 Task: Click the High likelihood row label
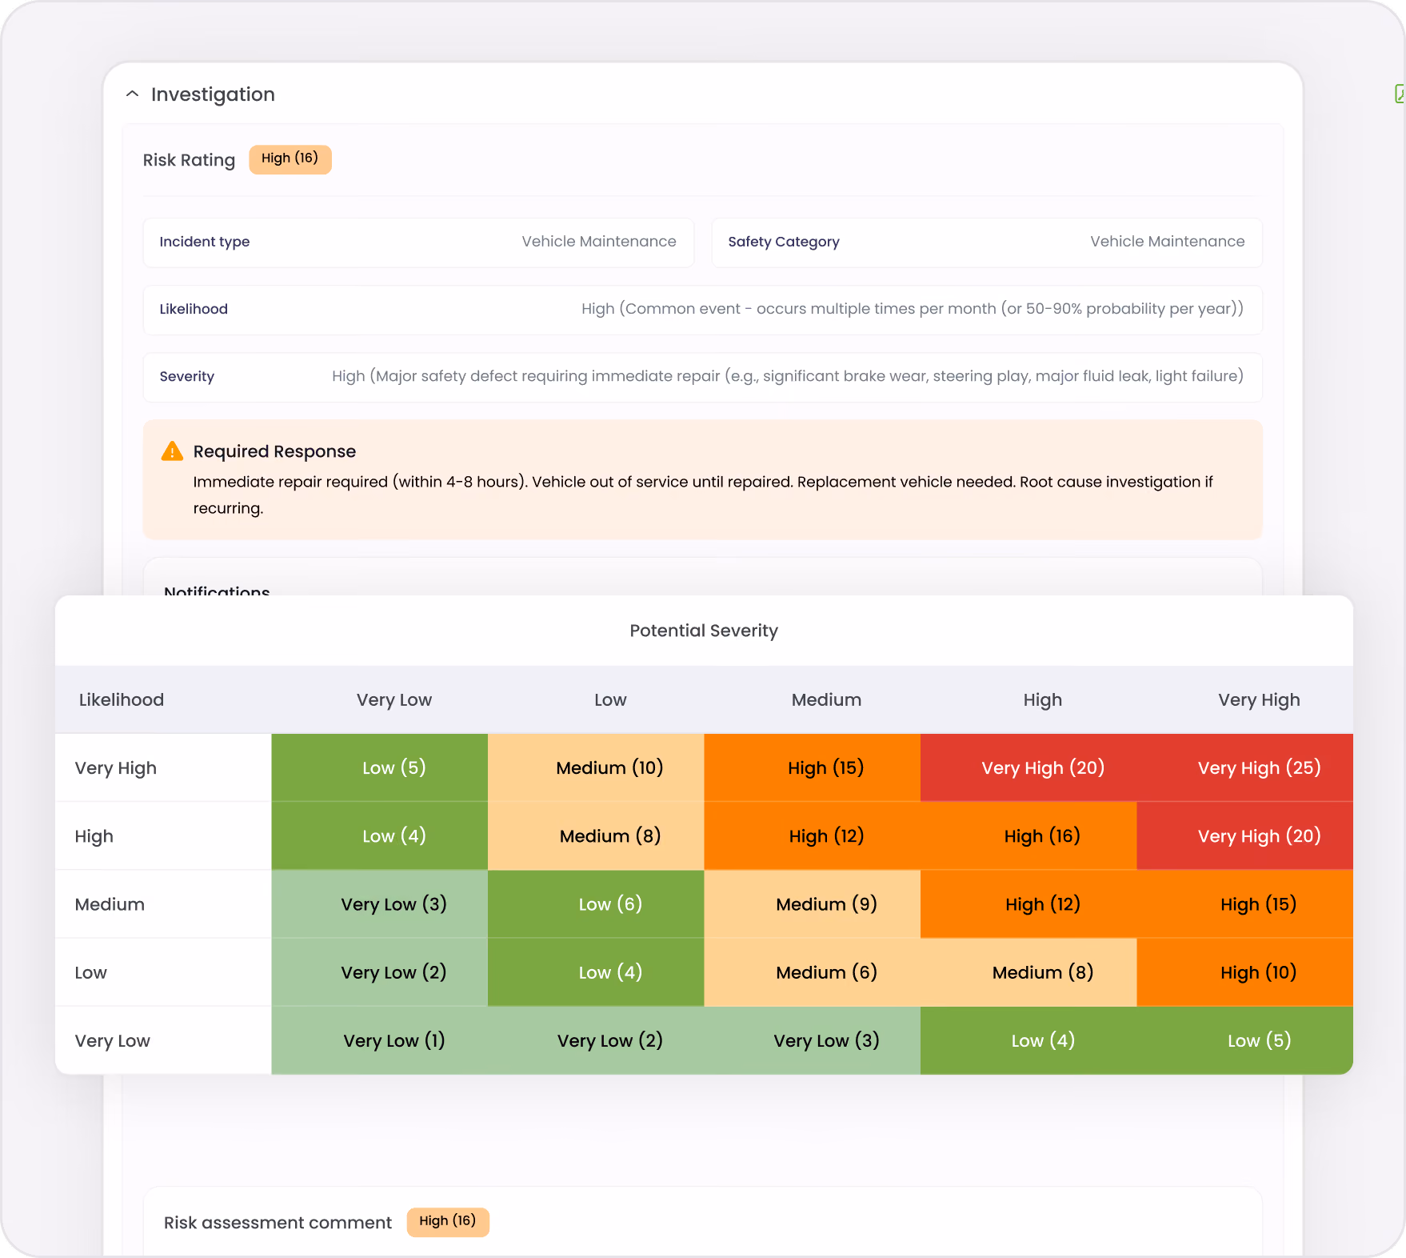(x=94, y=836)
